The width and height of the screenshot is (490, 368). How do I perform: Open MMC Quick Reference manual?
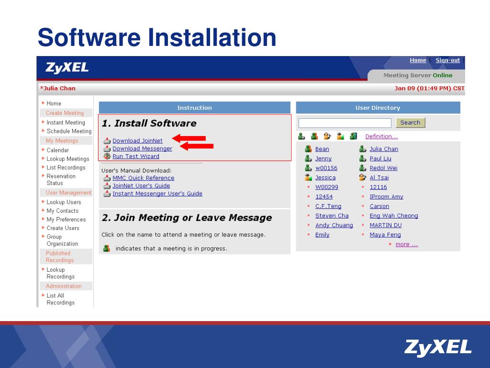(x=144, y=178)
